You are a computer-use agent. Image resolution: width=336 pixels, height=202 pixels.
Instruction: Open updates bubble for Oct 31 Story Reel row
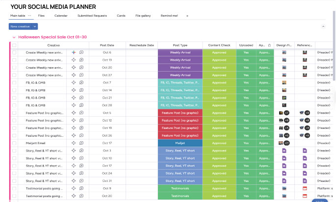tap(81, 181)
